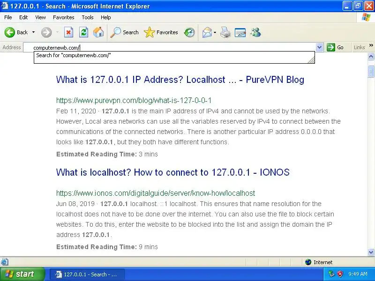The height and width of the screenshot is (281, 375).
Task: Open the File menu
Action: [8, 17]
